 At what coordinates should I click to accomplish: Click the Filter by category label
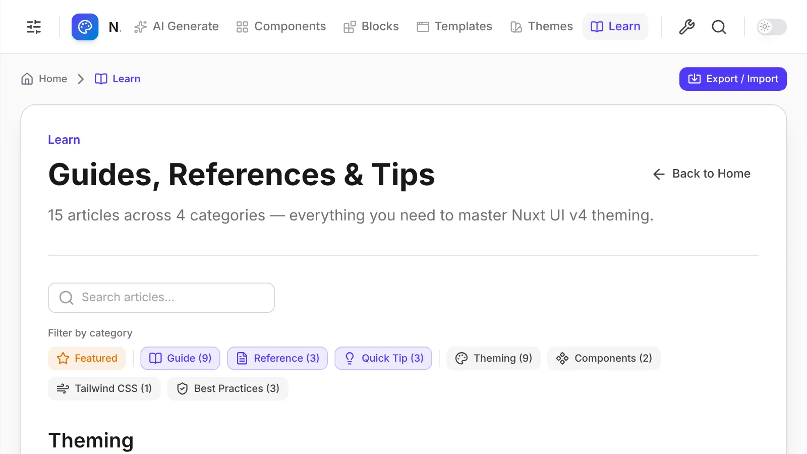[x=90, y=333]
